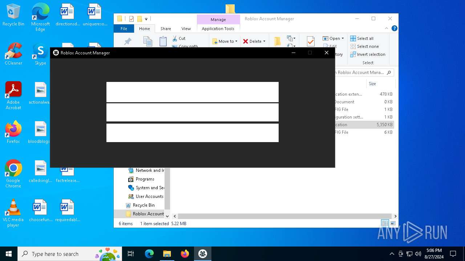Image resolution: width=465 pixels, height=261 pixels.
Task: Click the navigation pane scroll down arrow
Action: [x=167, y=216]
